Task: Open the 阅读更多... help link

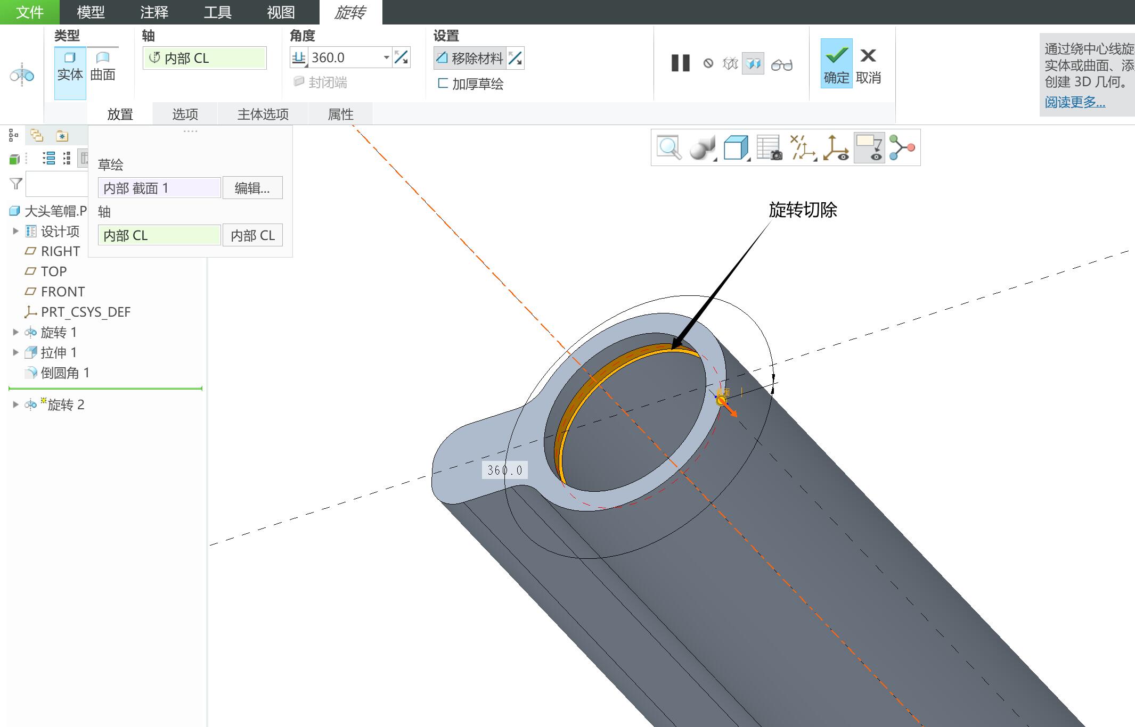Action: pyautogui.click(x=1075, y=102)
